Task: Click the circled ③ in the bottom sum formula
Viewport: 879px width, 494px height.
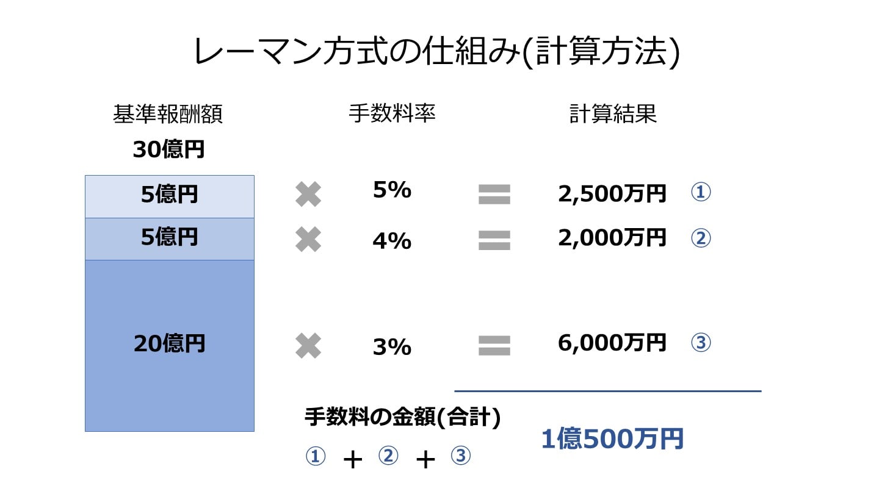Action: click(x=461, y=456)
